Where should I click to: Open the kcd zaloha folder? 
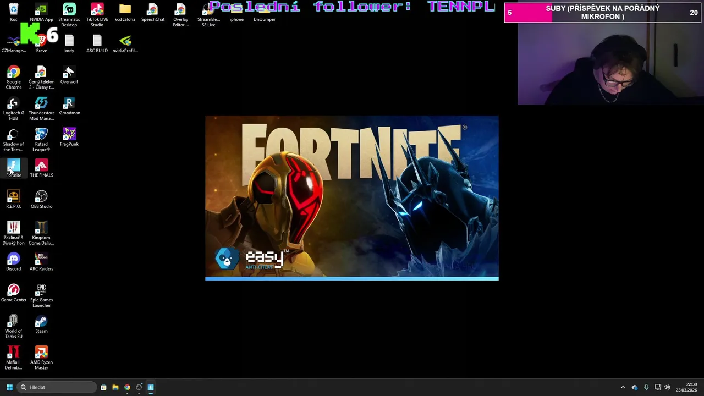[x=125, y=12]
